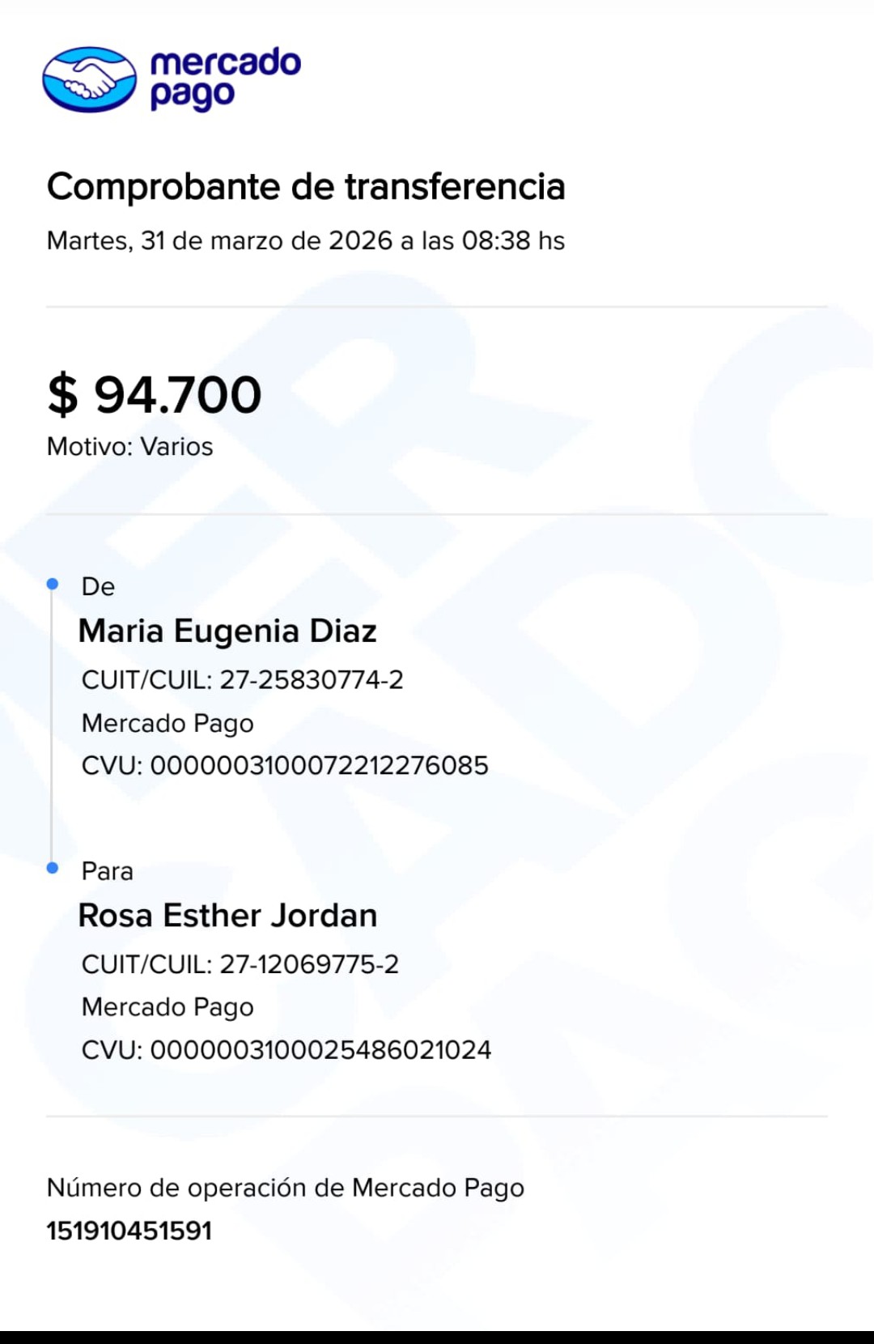Select sender name Maria Eugenia Diaz

click(227, 632)
